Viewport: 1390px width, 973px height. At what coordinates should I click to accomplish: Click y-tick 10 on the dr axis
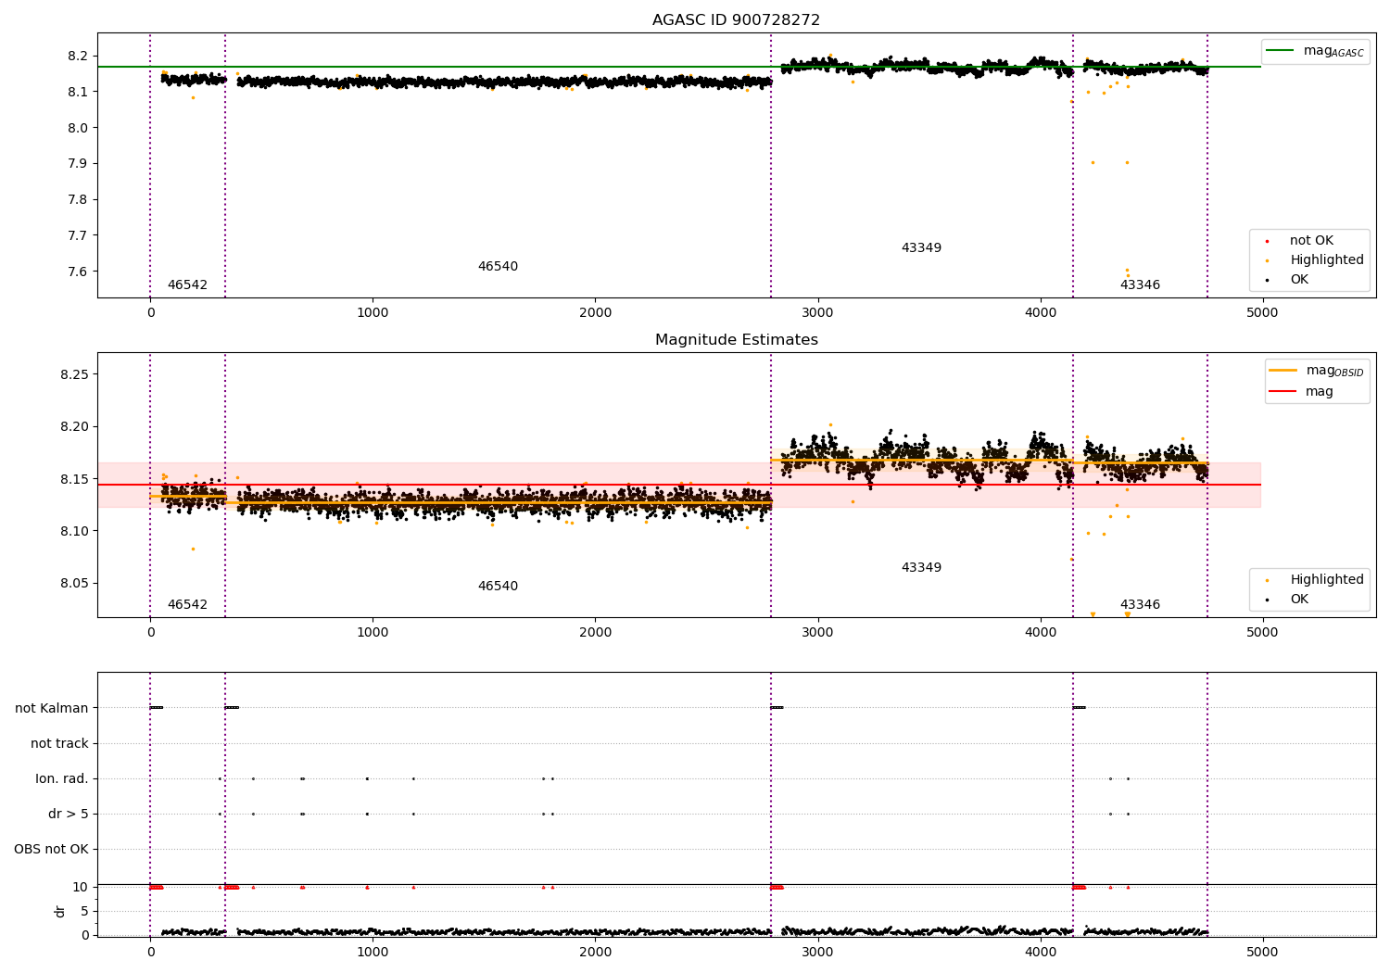[81, 888]
